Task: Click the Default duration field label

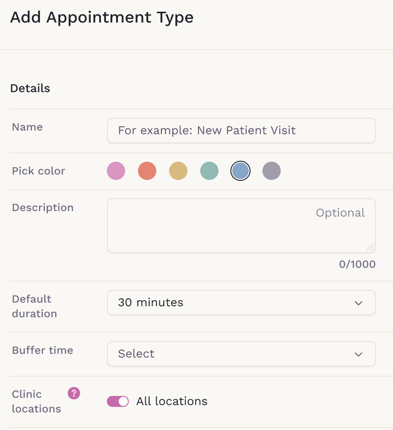Action: click(x=34, y=306)
